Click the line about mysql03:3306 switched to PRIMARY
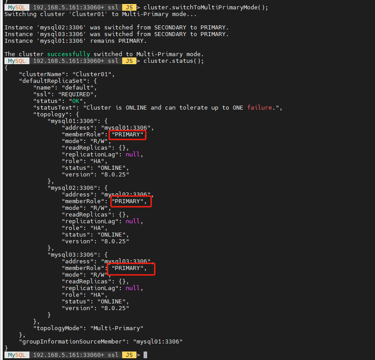 tap(116, 34)
